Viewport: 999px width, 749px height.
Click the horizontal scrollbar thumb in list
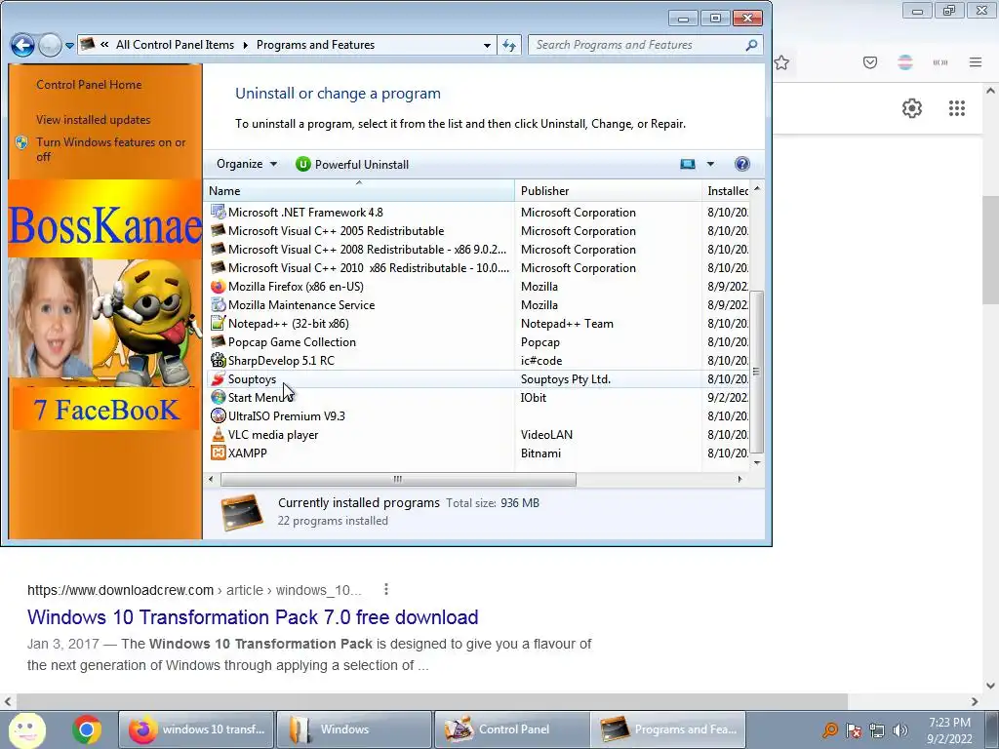(398, 479)
